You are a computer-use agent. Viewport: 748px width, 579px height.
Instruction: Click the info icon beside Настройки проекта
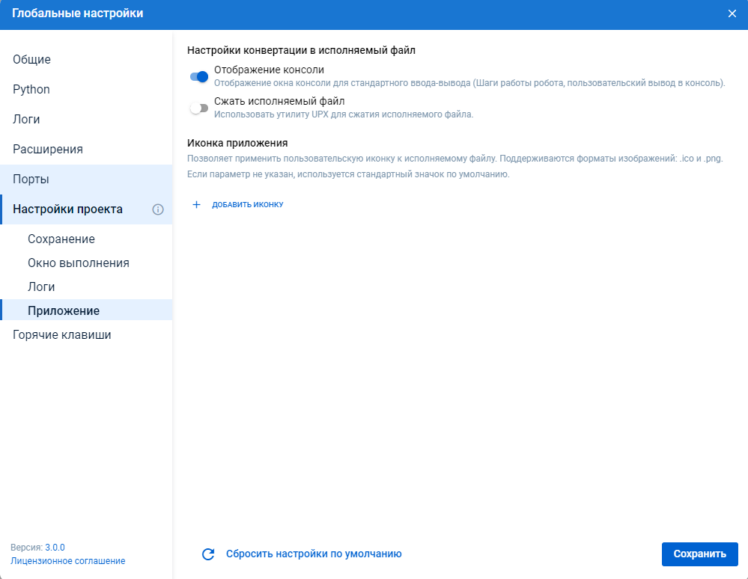pos(158,209)
